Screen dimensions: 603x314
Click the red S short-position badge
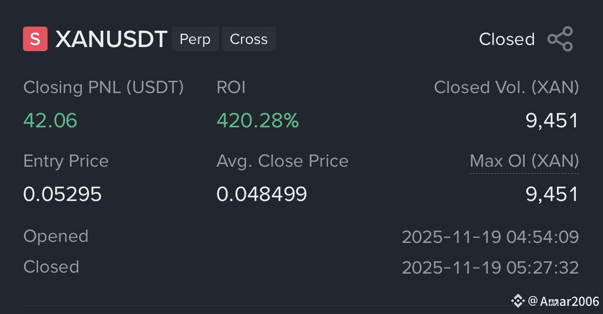[35, 39]
